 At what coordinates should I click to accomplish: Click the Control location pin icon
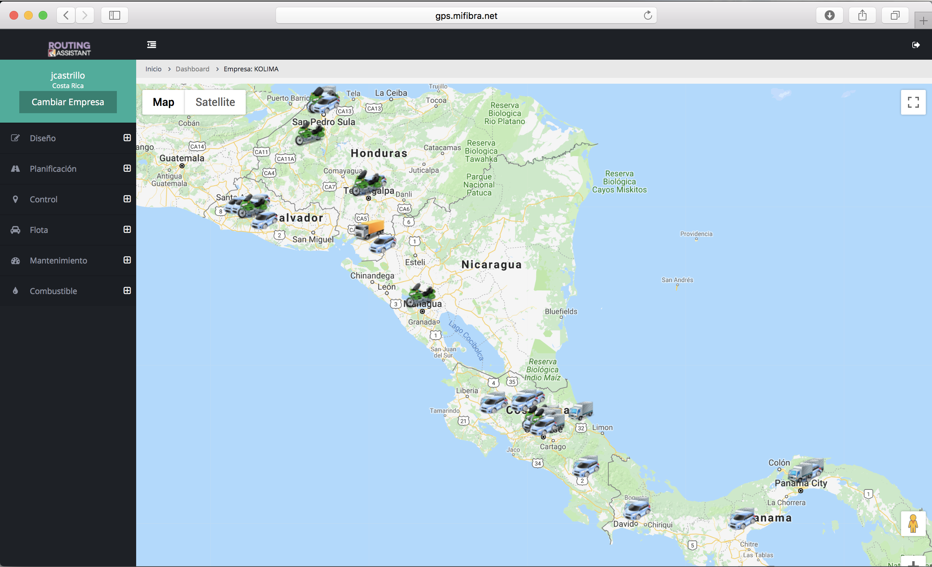pyautogui.click(x=15, y=199)
